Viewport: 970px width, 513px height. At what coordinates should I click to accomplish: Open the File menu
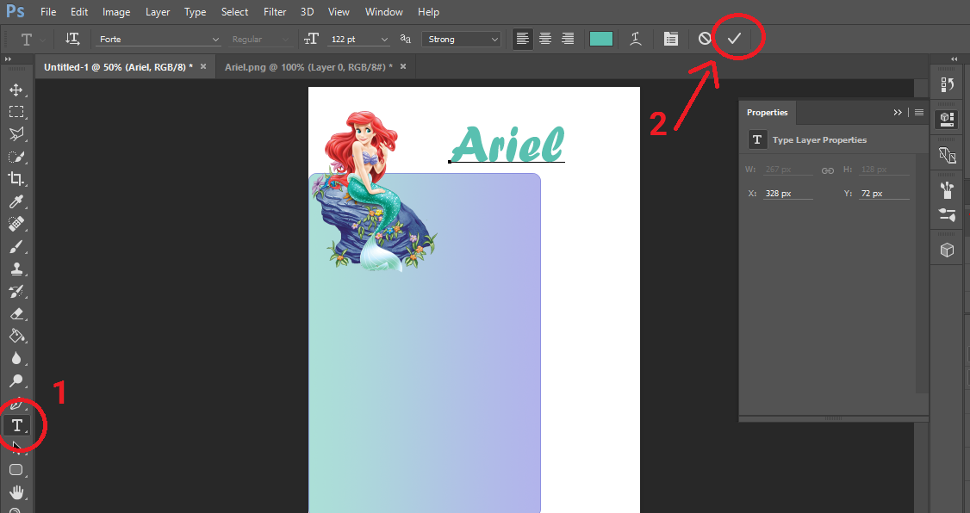click(48, 12)
